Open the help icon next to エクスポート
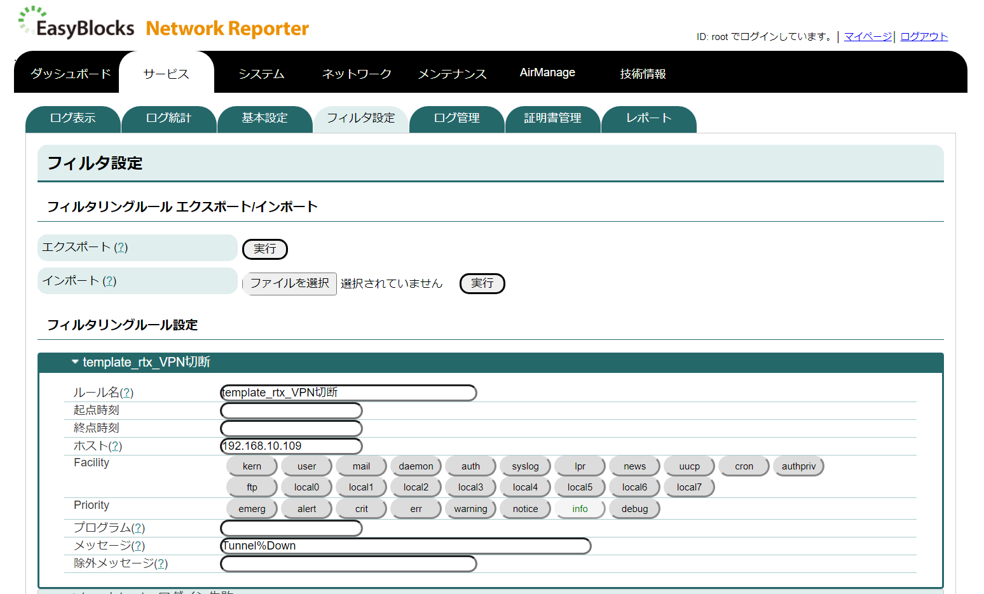This screenshot has height=594, width=984. (x=121, y=248)
